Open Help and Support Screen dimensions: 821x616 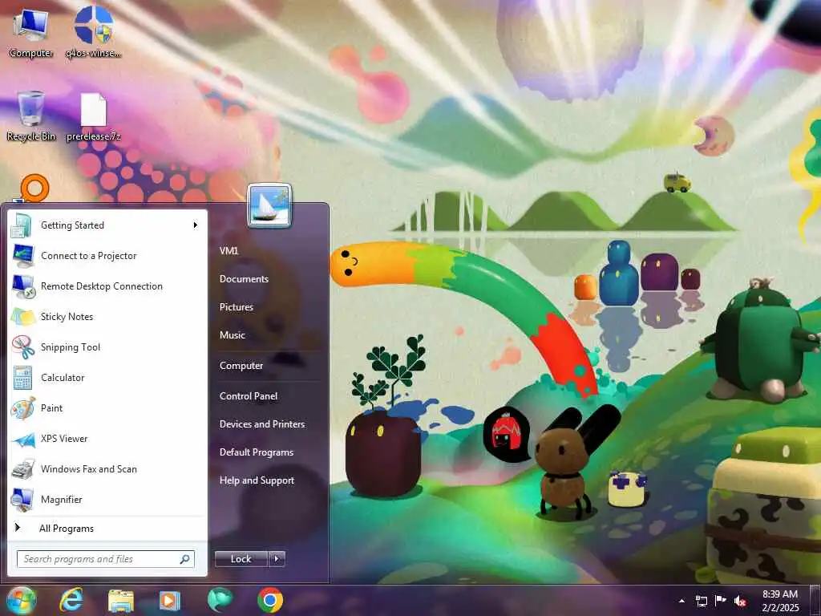[x=257, y=480]
